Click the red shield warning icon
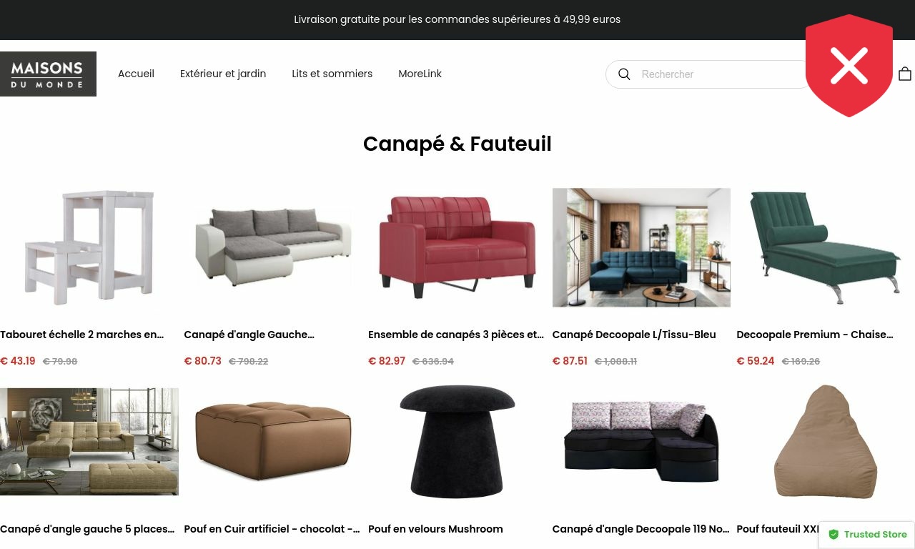The width and height of the screenshot is (915, 549). [x=849, y=66]
